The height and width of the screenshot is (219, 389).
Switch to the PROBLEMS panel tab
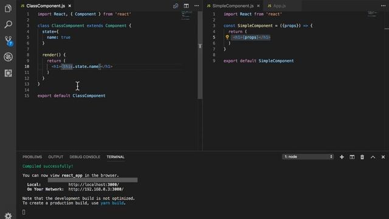pyautogui.click(x=32, y=157)
